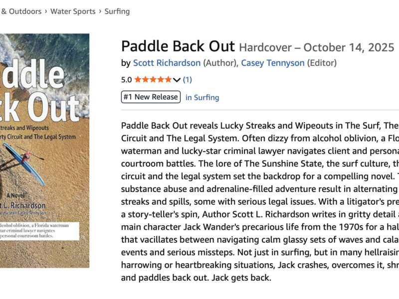Screen dimensions: 399x299
Task: Open the (1) customer ratings link
Action: click(187, 79)
